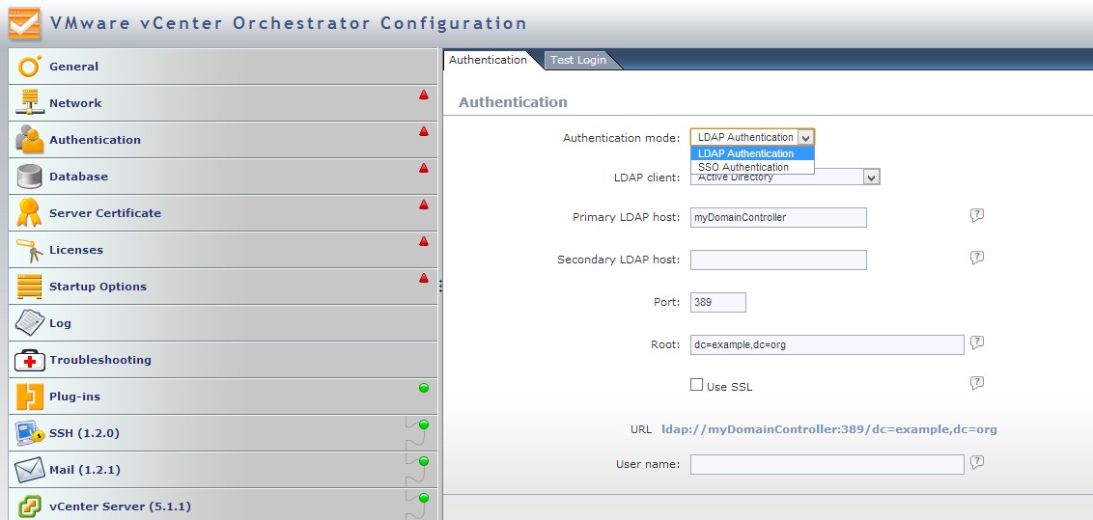Click help icon beside Primary LDAP host
Viewport: 1093px width, 520px height.
[x=976, y=215]
